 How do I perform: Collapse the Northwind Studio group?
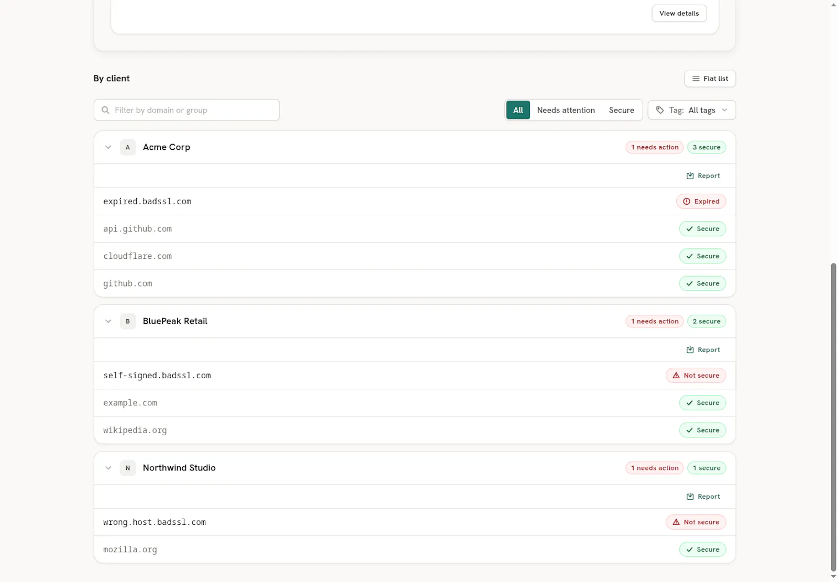tap(108, 468)
